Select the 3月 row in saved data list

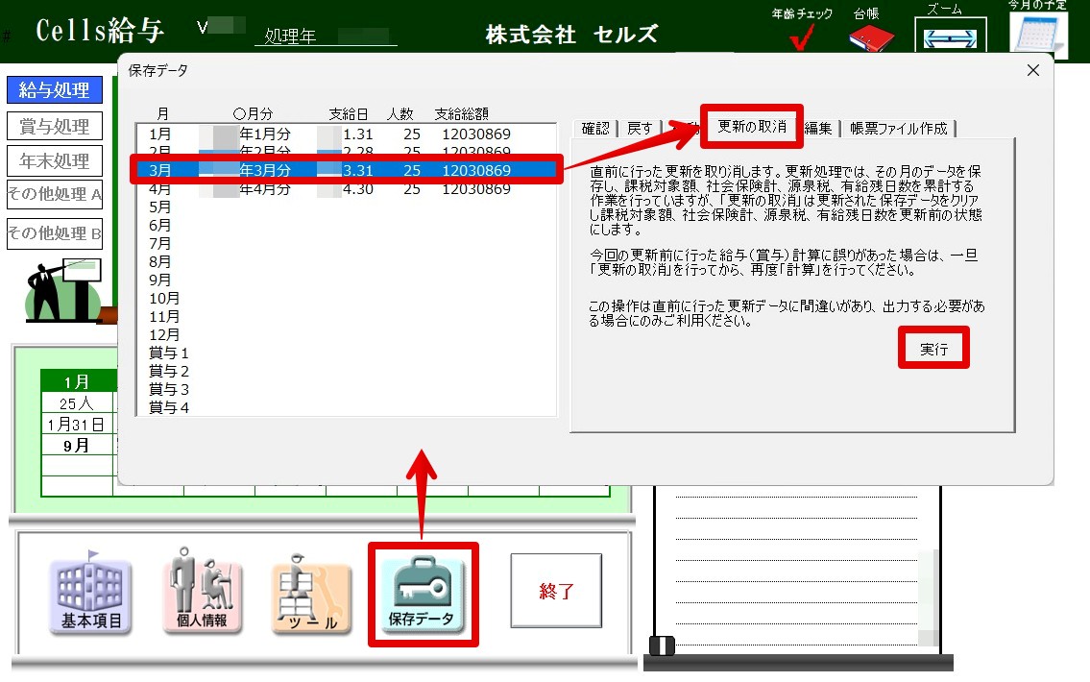click(346, 170)
